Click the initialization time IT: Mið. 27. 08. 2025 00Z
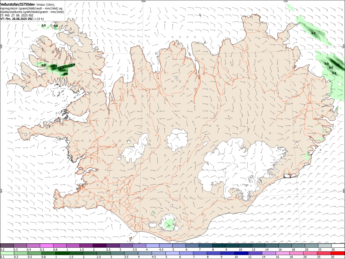This screenshot has height=259, width=345. pos(17,15)
